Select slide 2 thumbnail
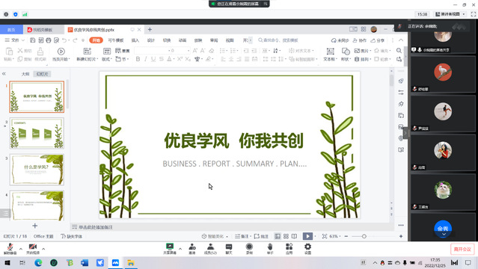 pos(37,133)
